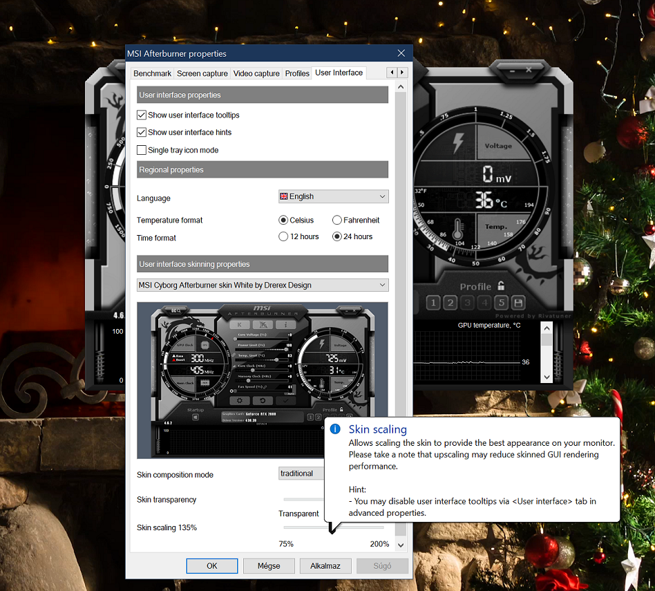
Task: Enable Single tray icon mode
Action: click(x=142, y=150)
